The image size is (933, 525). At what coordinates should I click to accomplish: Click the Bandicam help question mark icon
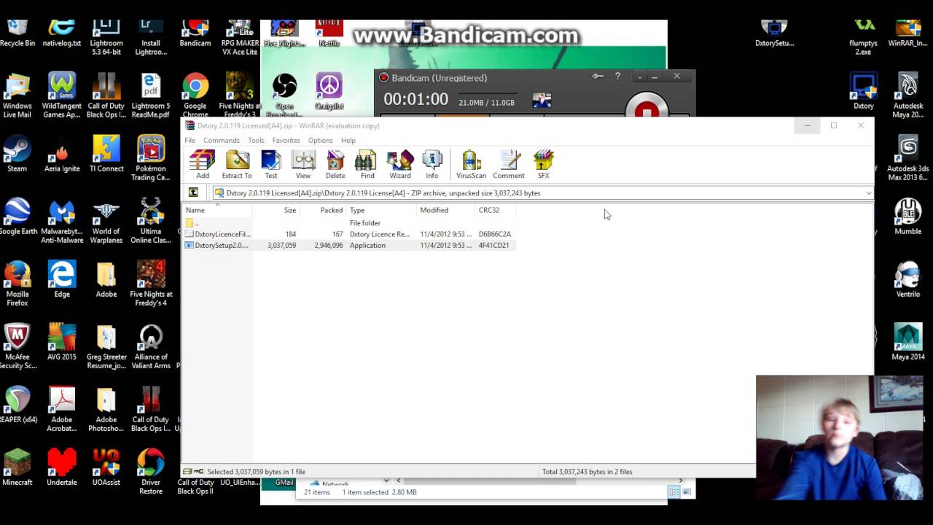(617, 76)
